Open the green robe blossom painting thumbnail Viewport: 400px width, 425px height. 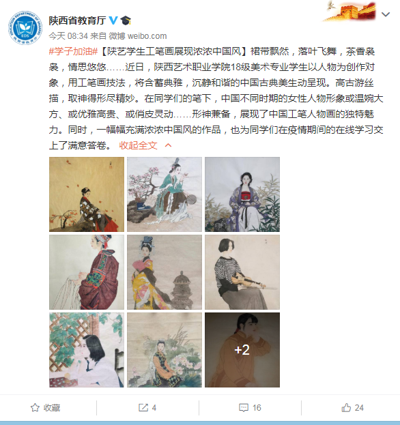coord(165,194)
